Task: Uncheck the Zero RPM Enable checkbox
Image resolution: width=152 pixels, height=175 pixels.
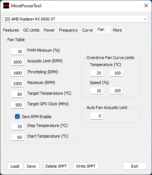Action: pyautogui.click(x=17, y=117)
